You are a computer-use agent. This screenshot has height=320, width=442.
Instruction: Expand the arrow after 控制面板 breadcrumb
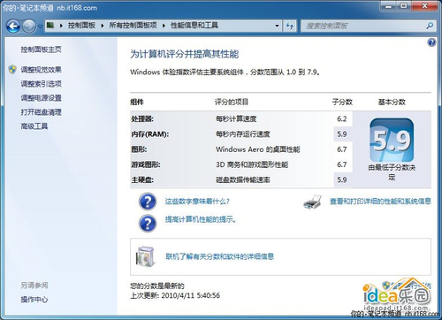(x=103, y=26)
